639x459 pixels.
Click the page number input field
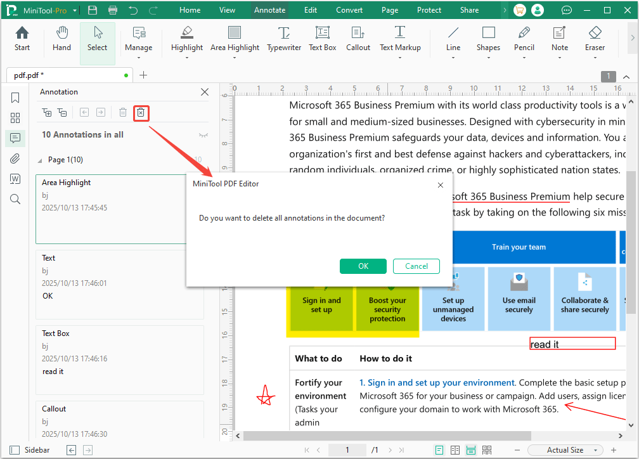click(x=347, y=449)
